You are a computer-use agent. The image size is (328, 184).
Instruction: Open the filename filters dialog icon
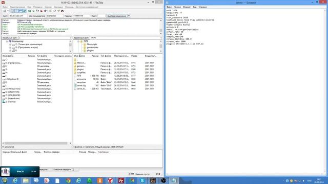pyautogui.click(x=50, y=11)
